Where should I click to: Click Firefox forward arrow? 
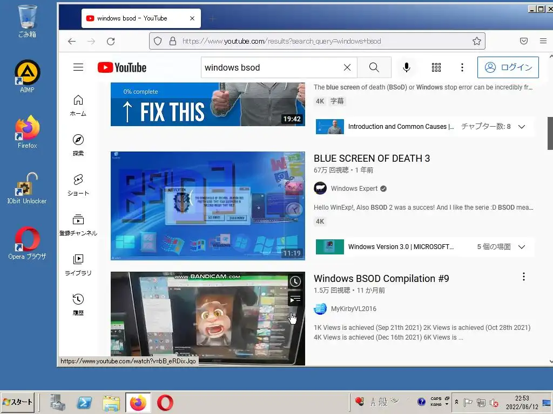tap(91, 41)
